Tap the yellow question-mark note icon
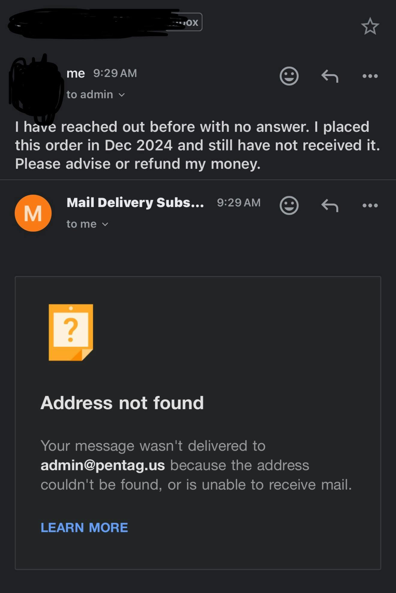The image size is (396, 593). [x=71, y=332]
